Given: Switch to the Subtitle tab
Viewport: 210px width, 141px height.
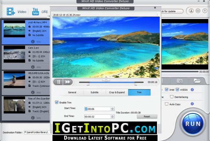Looking at the screenshot, I should (94, 92).
